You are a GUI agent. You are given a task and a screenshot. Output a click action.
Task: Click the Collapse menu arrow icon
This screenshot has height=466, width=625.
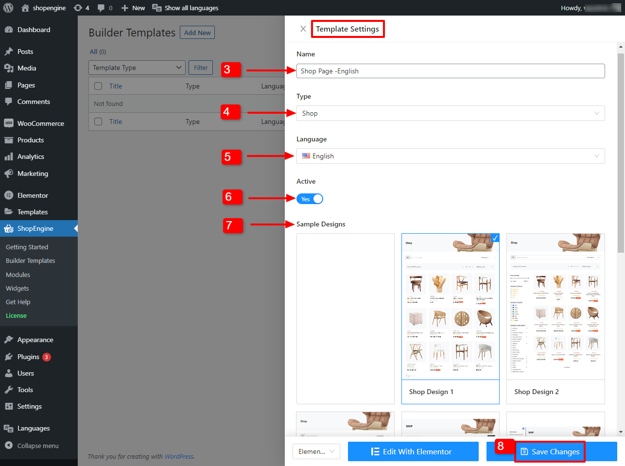click(9, 445)
